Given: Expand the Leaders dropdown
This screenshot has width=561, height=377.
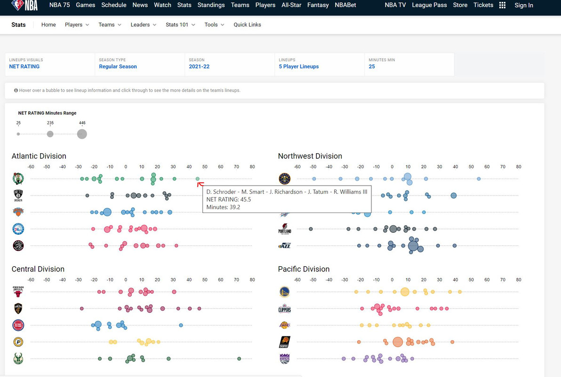Looking at the screenshot, I should 144,25.
